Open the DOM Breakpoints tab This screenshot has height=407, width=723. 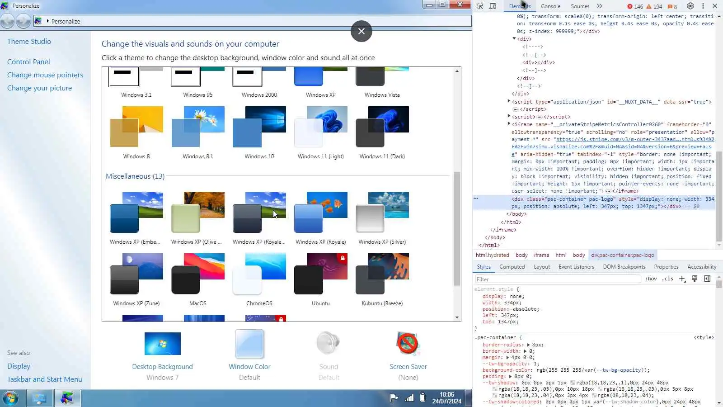[x=624, y=267]
